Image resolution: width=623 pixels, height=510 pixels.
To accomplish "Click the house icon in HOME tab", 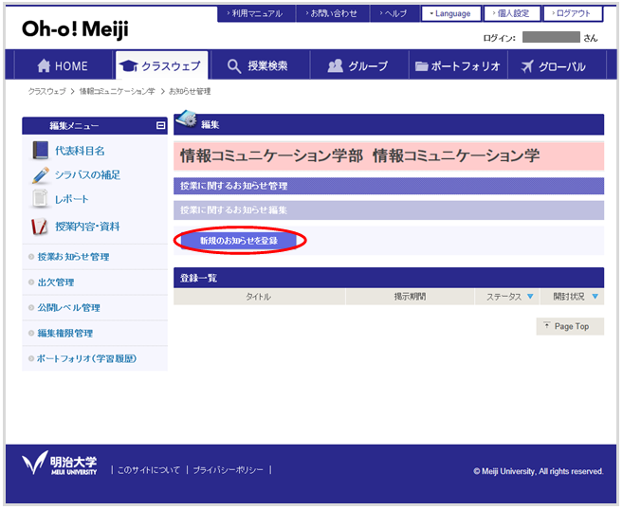I will 44,65.
